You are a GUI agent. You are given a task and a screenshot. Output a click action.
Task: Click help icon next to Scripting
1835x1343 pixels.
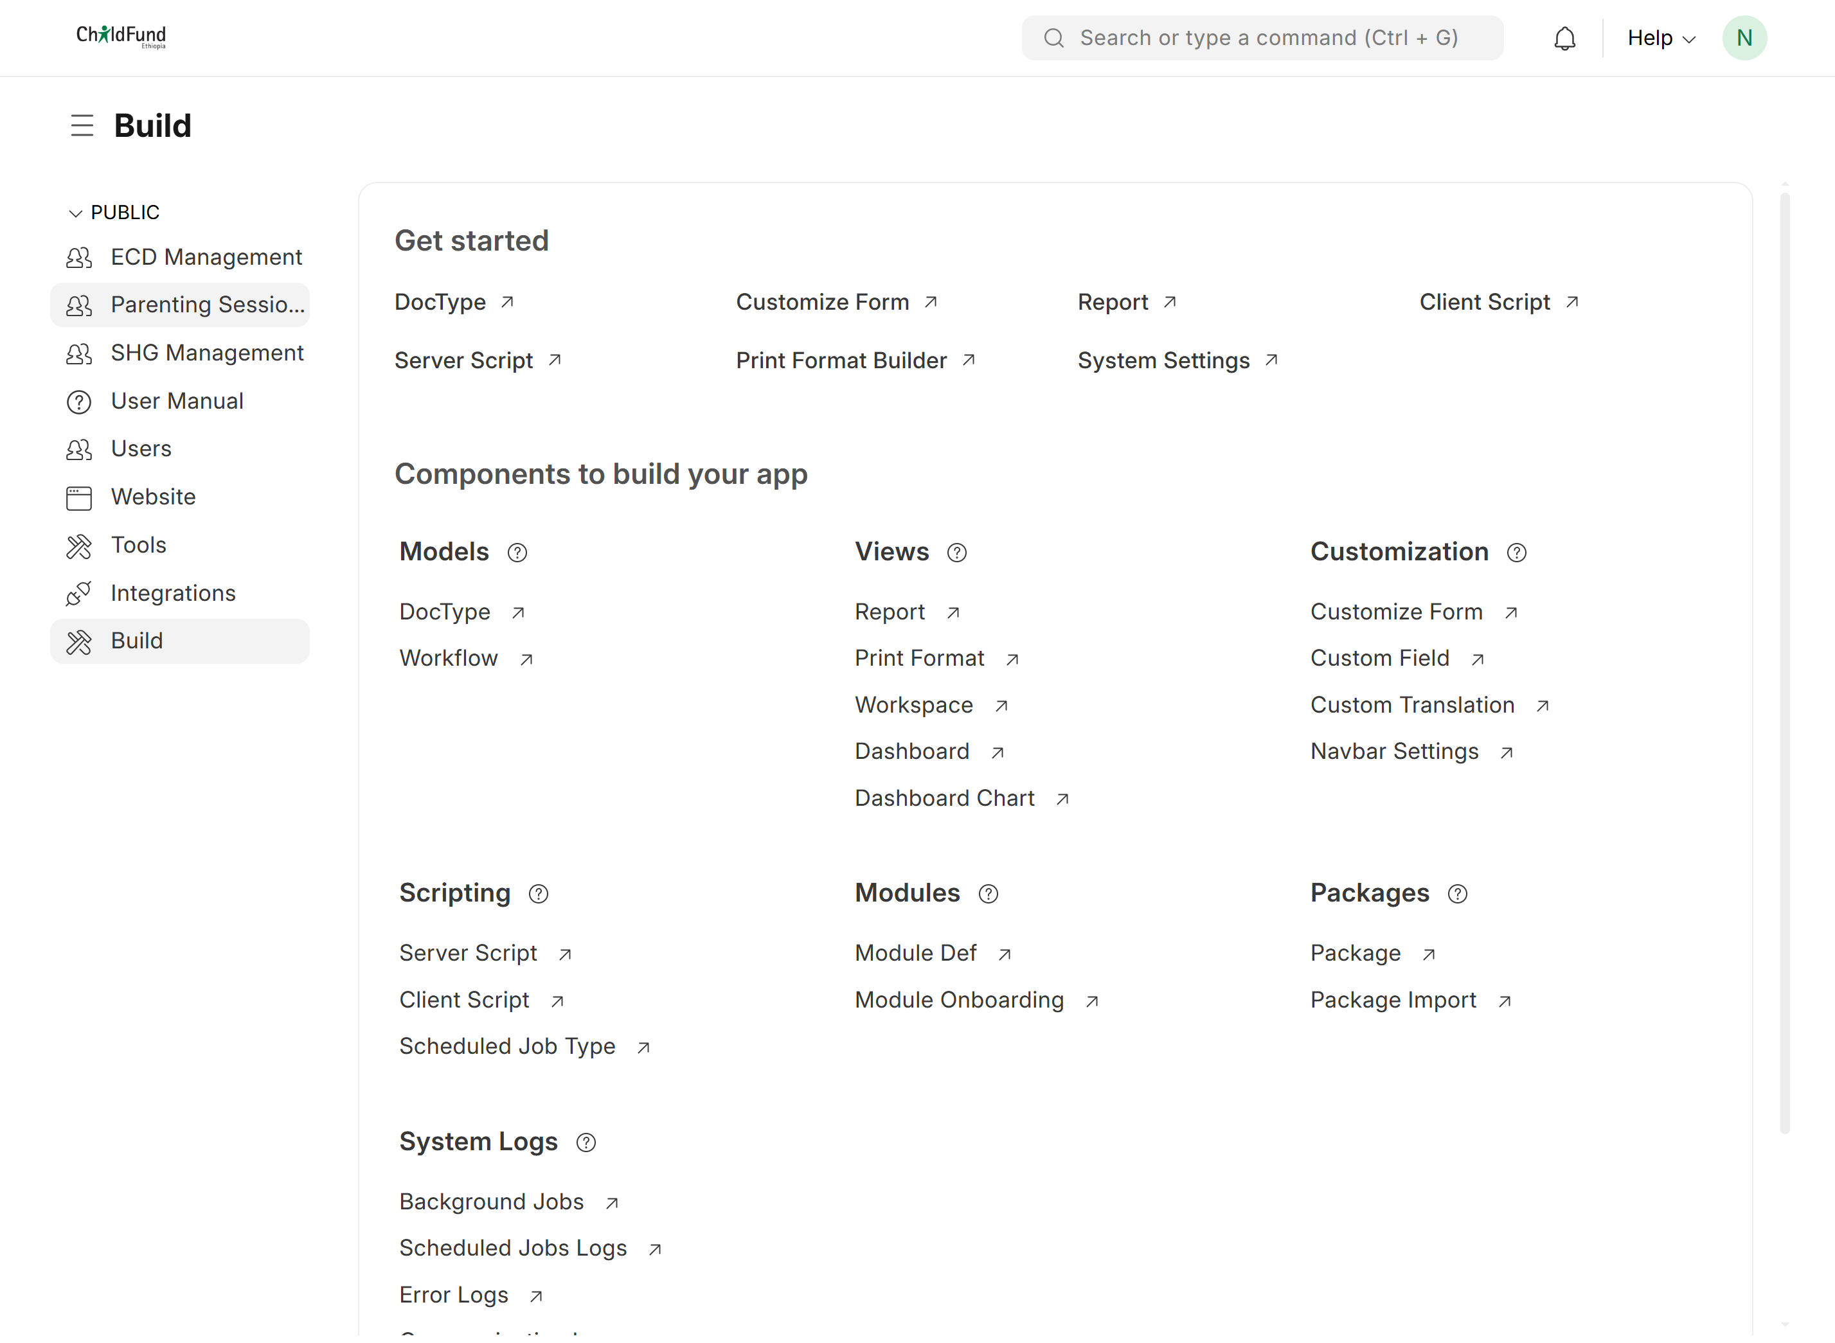[538, 894]
